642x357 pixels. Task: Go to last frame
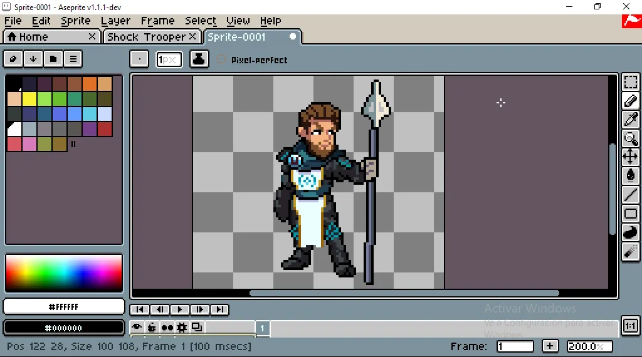[219, 309]
